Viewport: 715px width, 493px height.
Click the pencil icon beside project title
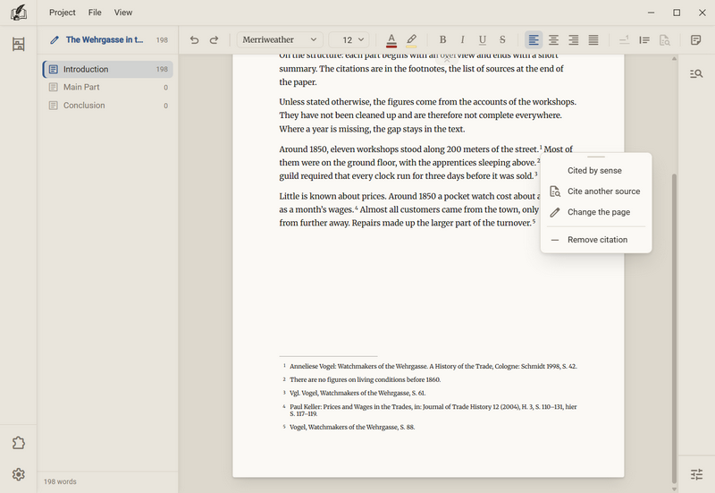click(55, 40)
